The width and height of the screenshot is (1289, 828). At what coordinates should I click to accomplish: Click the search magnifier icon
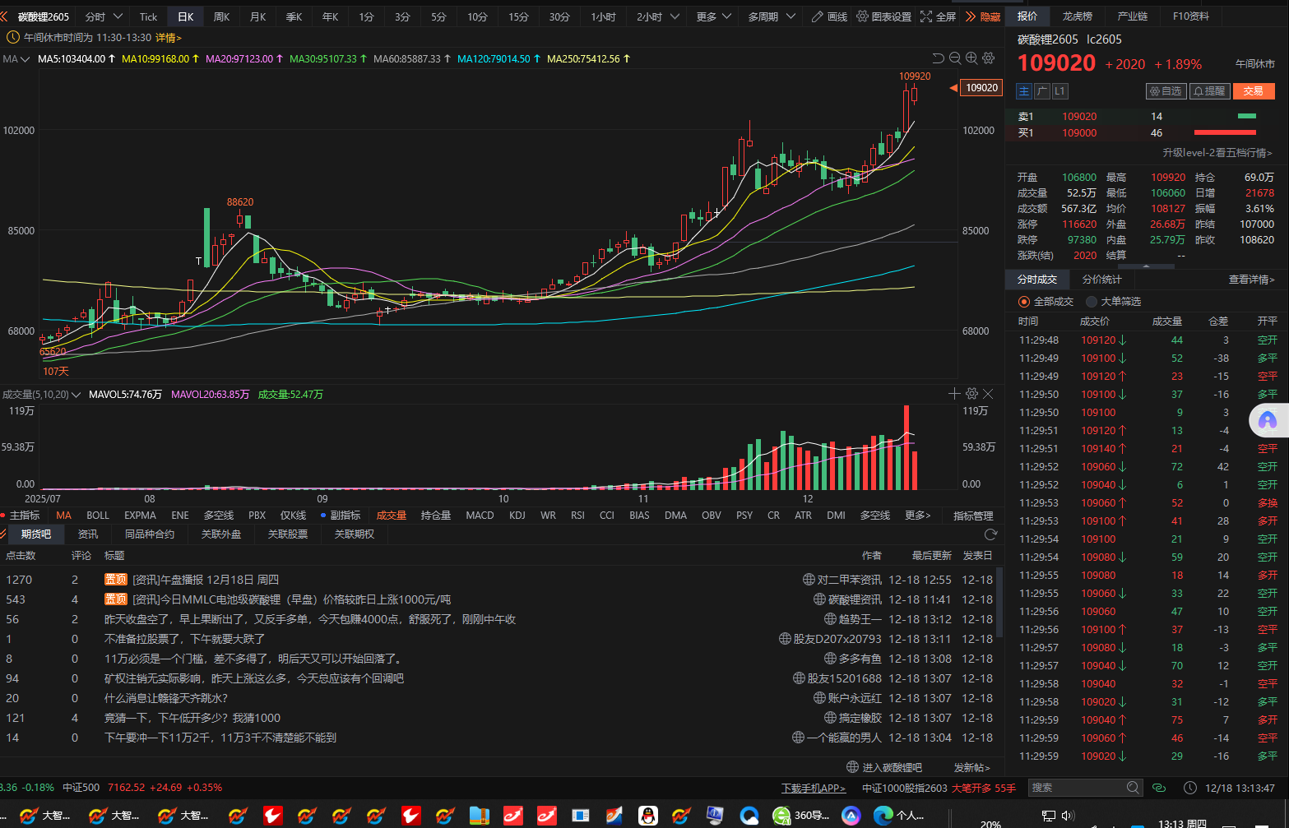click(x=1133, y=788)
